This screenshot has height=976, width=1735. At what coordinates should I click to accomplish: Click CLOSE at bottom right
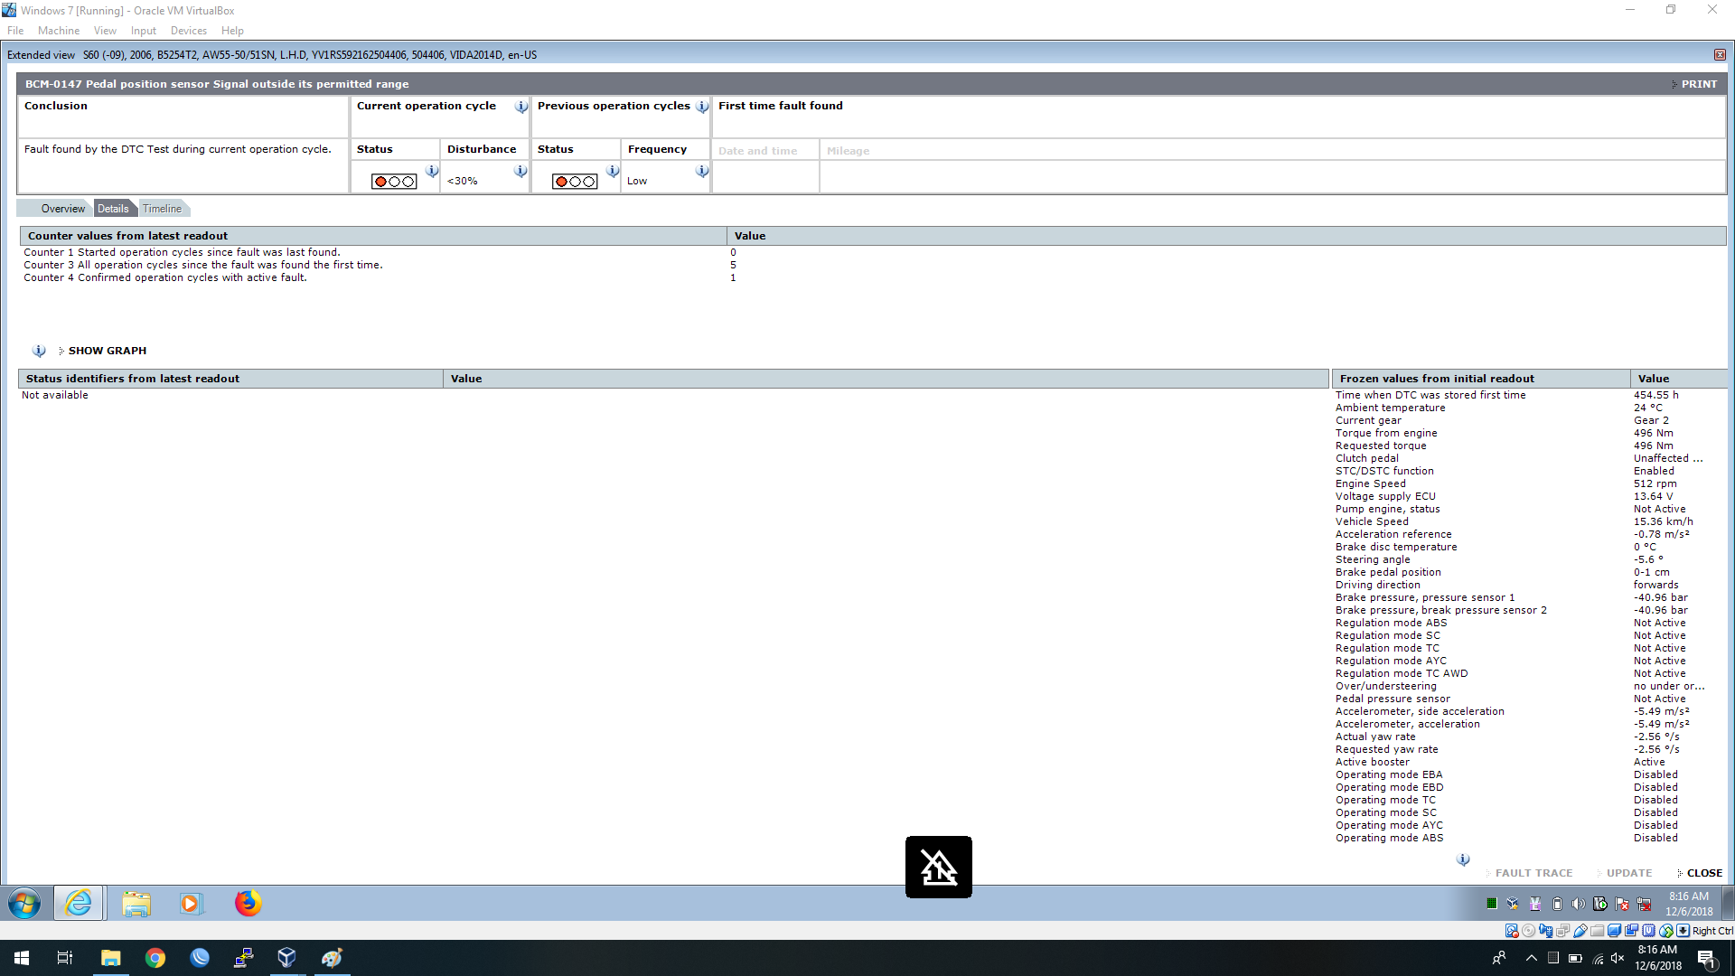1703,873
